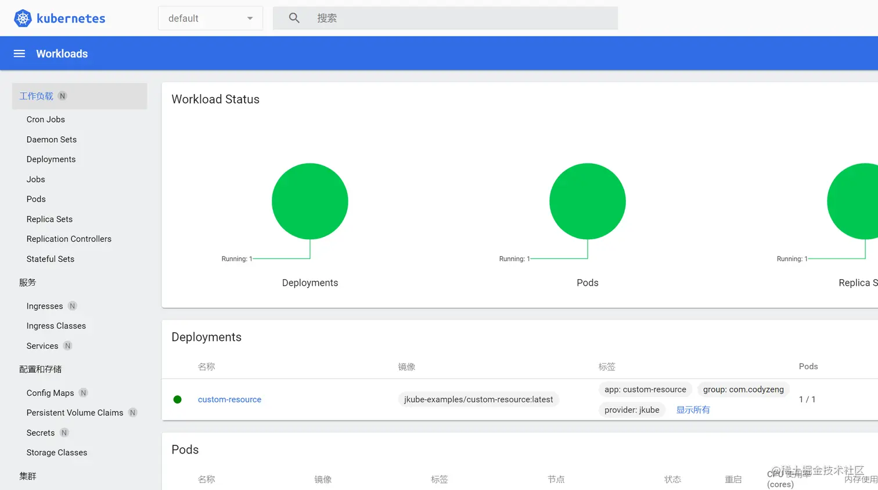Open Replication Controllers in the sidebar
This screenshot has height=490, width=878.
(x=69, y=239)
